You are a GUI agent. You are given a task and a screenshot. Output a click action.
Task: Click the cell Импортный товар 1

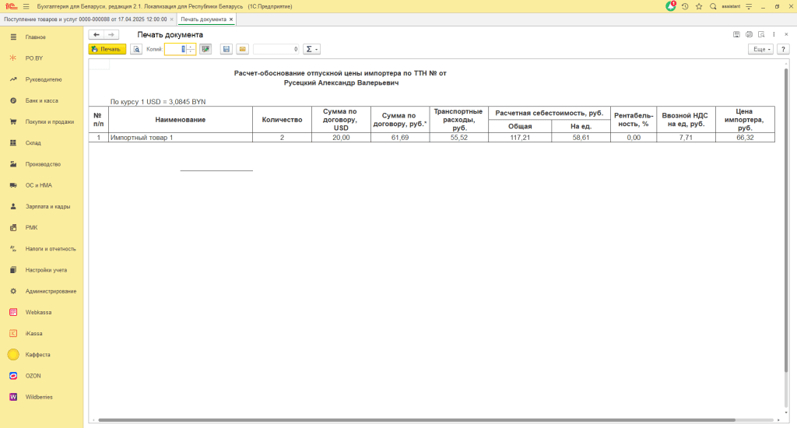[181, 138]
